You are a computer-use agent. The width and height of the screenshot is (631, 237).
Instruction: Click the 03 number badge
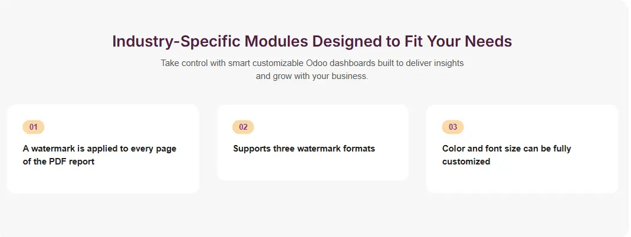[452, 127]
